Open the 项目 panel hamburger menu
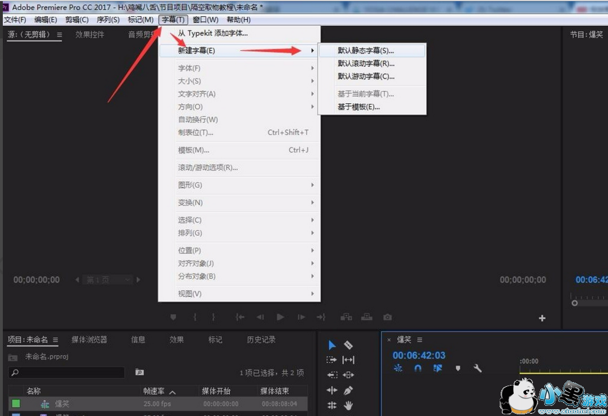 click(55, 340)
